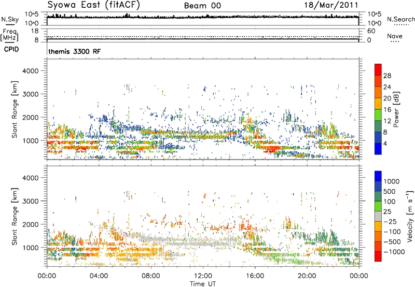The width and height of the screenshot is (415, 287).
Task: Click the gray -25 to 25 Velocity colorbar segment
Action: click(378, 216)
